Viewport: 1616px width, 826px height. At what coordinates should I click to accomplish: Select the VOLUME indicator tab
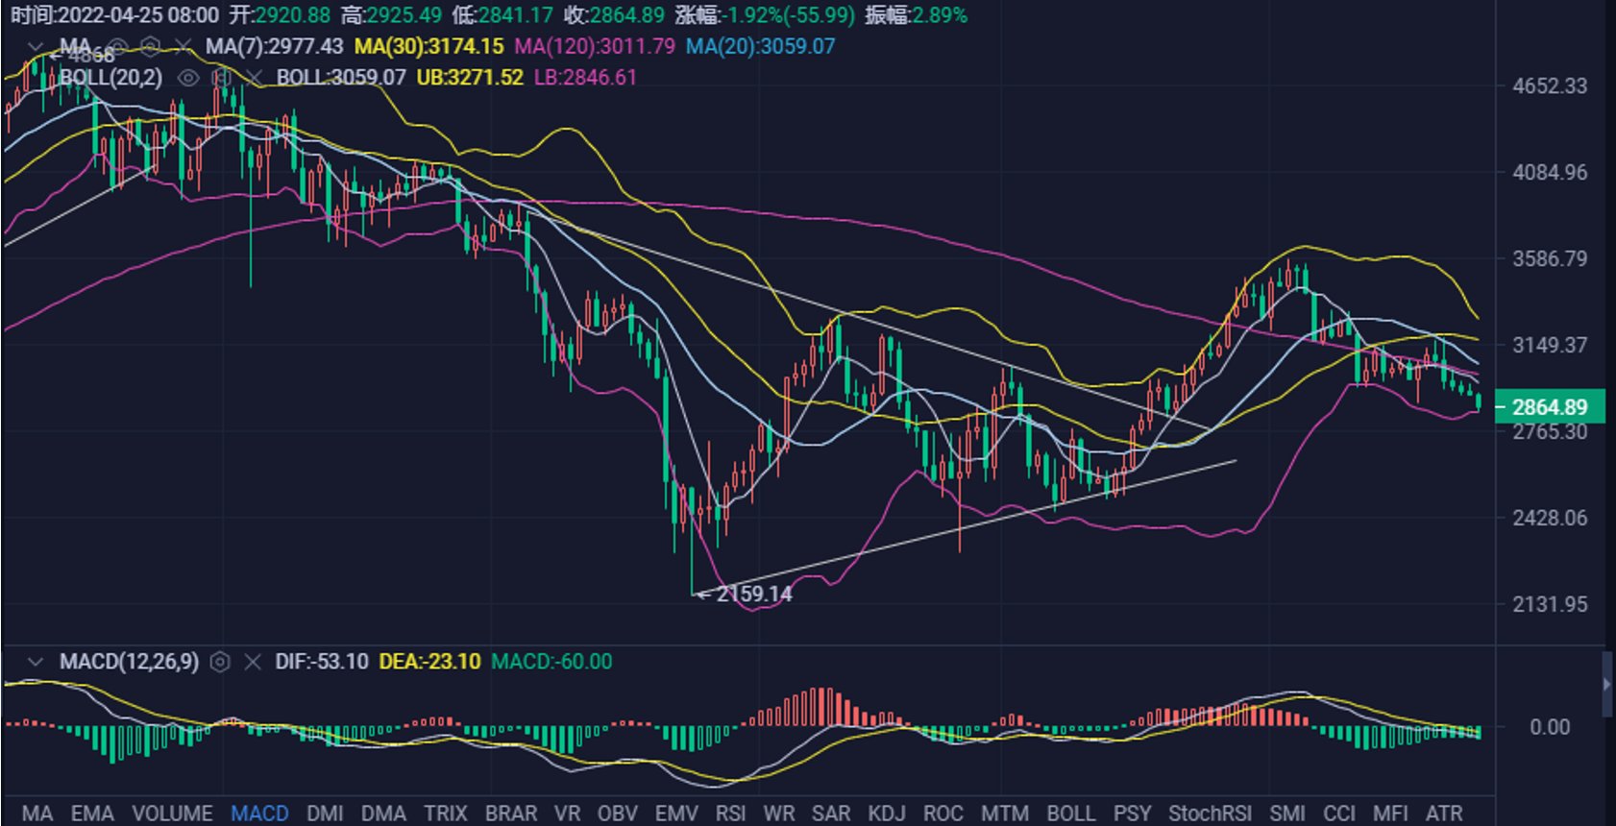pos(172,813)
